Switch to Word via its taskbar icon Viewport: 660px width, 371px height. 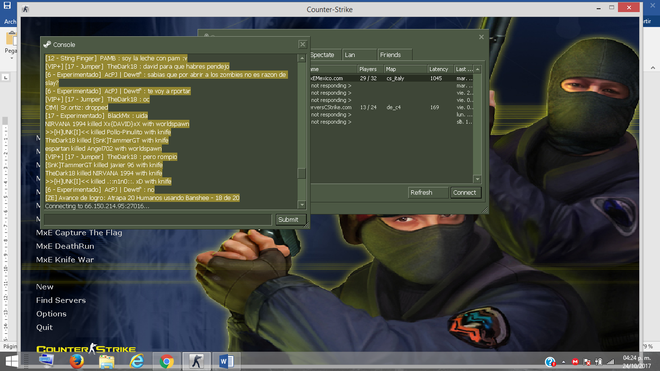227,361
